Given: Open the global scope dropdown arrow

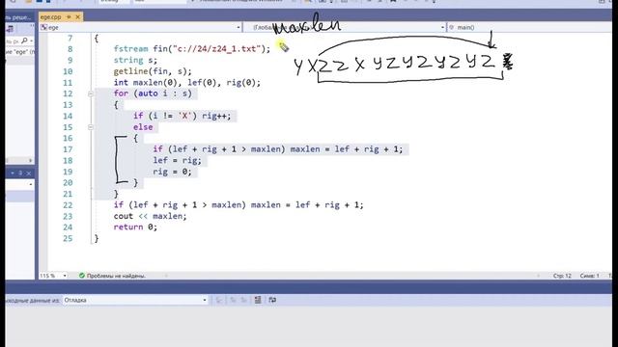Looking at the screenshot, I should pos(442,27).
